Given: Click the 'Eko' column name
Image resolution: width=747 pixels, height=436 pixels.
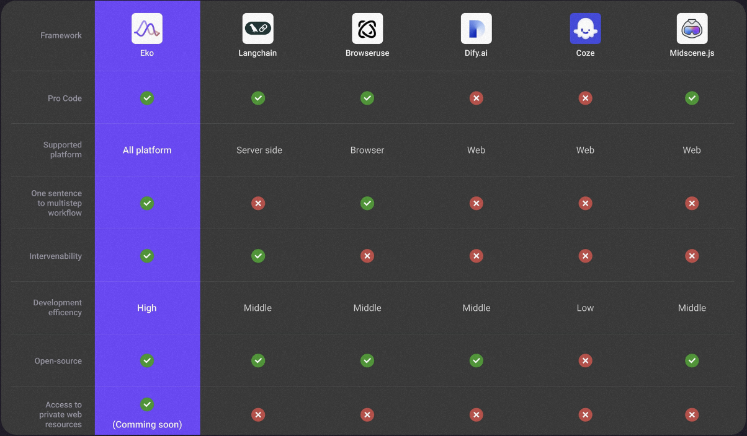Looking at the screenshot, I should point(147,53).
